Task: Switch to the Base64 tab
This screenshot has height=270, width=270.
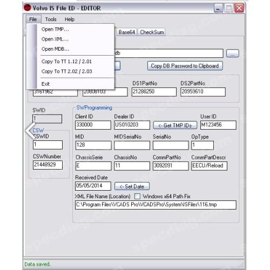Action: click(126, 32)
